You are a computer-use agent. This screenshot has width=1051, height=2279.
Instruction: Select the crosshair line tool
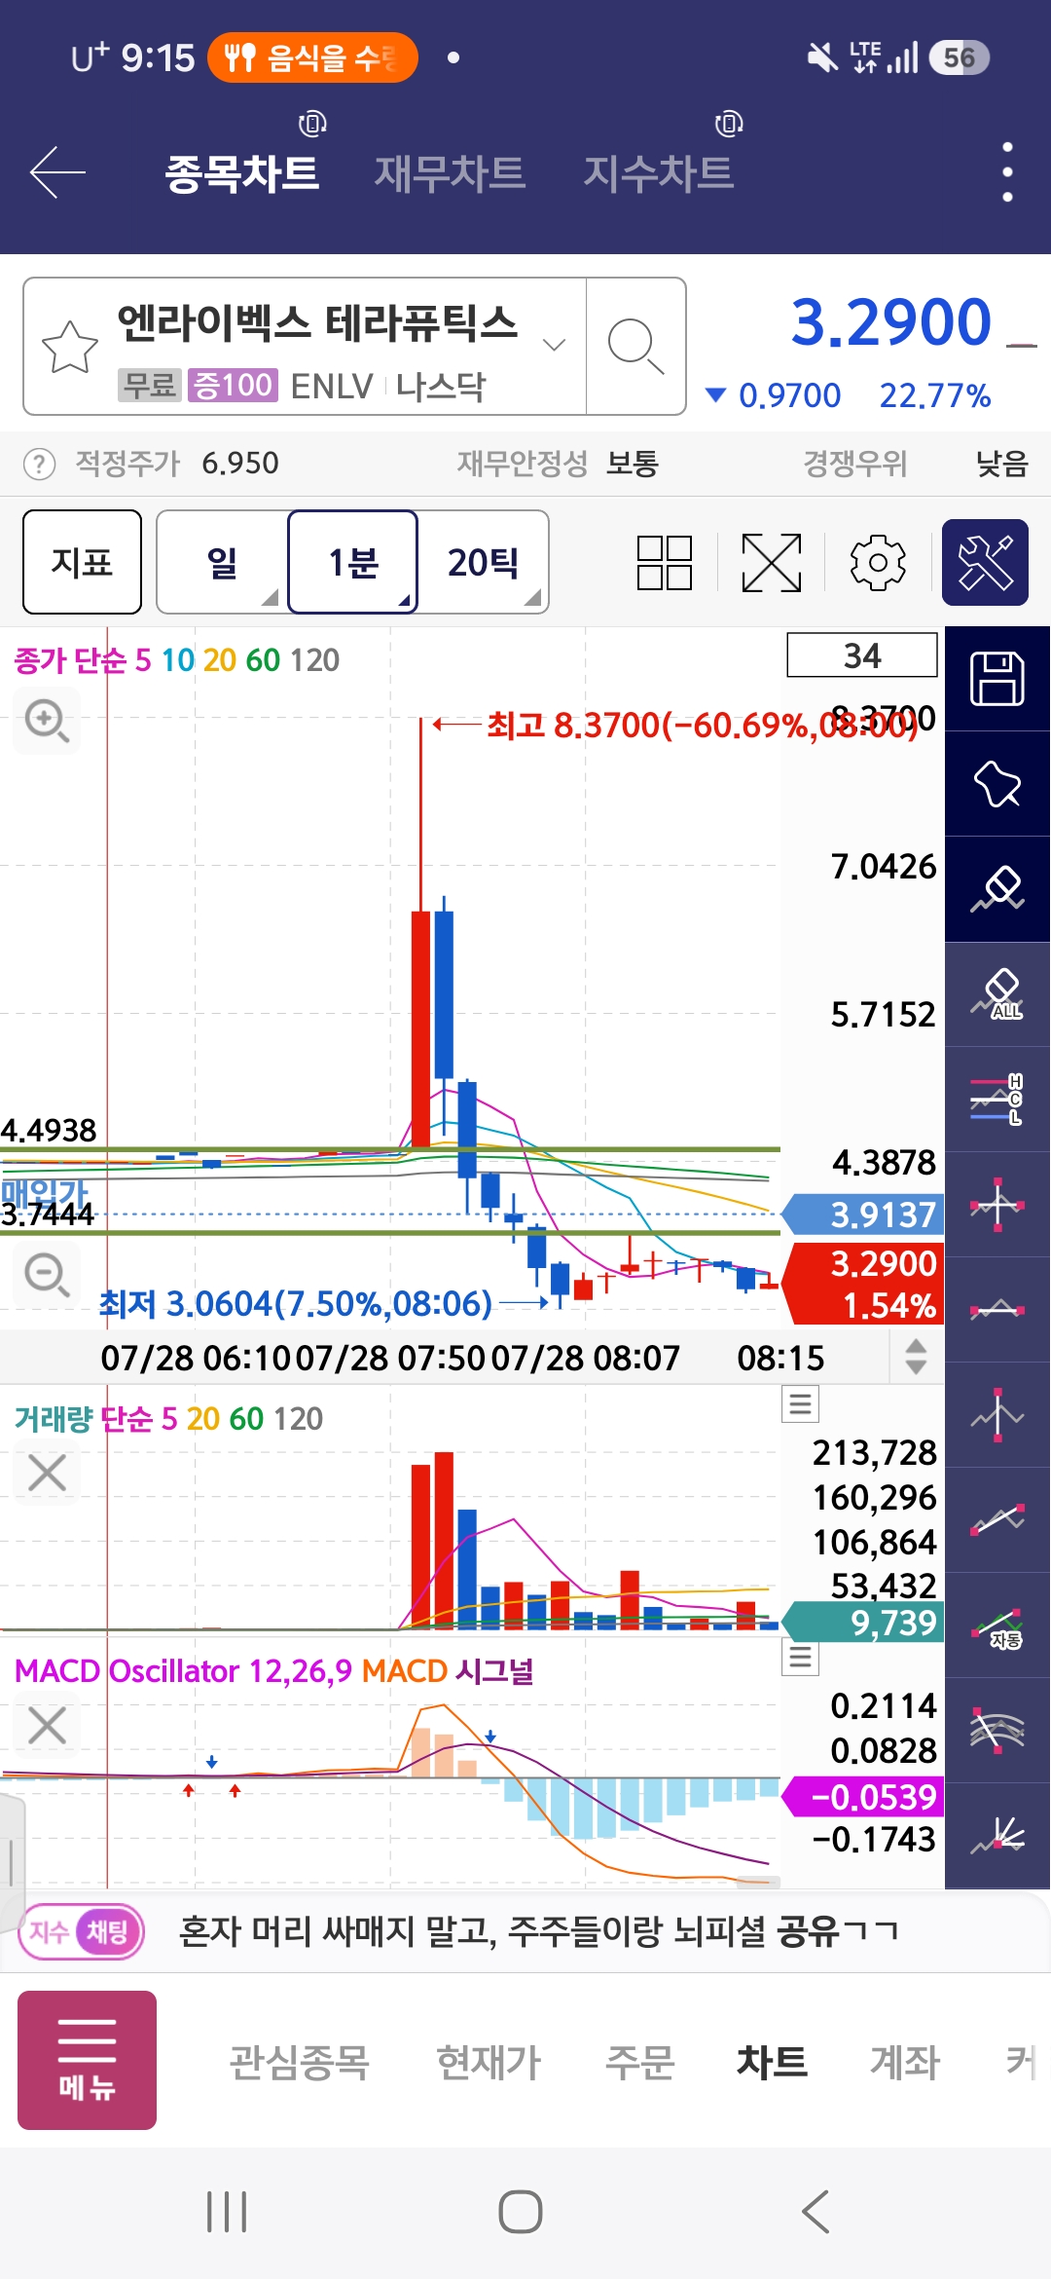click(x=997, y=1205)
